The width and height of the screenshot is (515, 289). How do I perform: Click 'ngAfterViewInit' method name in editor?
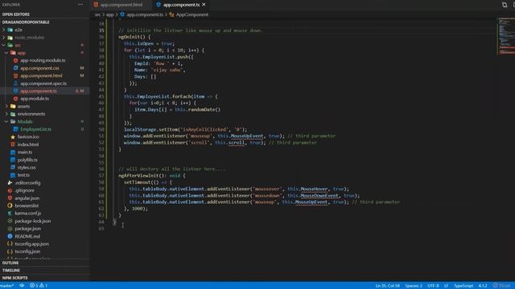[138, 176]
